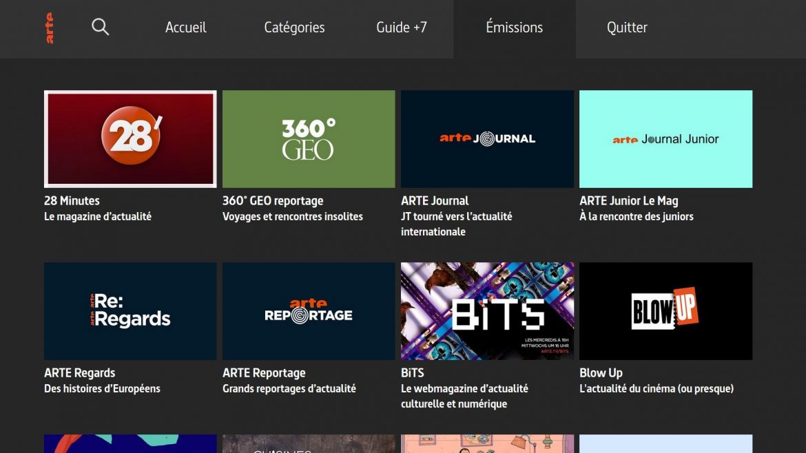Viewport: 806px width, 453px height.
Task: Select the 360° GEO green thumbnail
Action: 309,139
